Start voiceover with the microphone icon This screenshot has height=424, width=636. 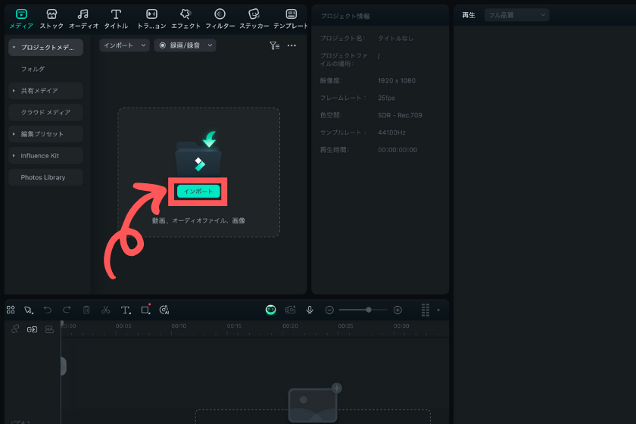pyautogui.click(x=310, y=310)
